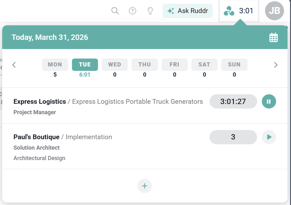The image size is (291, 205).
Task: Open the help question mark icon
Action: (133, 11)
